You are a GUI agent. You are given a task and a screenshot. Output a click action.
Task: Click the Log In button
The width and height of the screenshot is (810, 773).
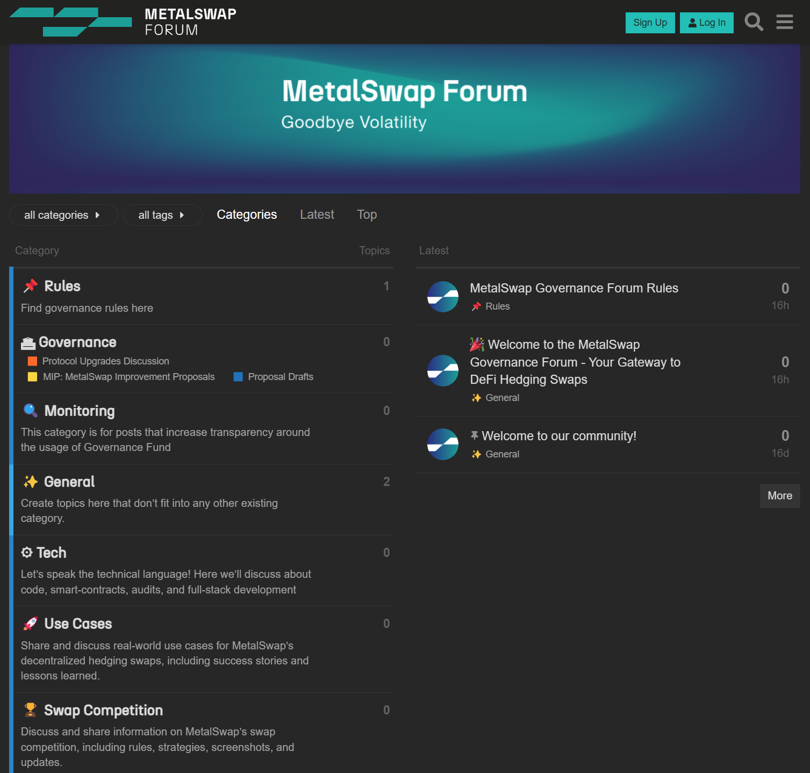[x=707, y=23]
